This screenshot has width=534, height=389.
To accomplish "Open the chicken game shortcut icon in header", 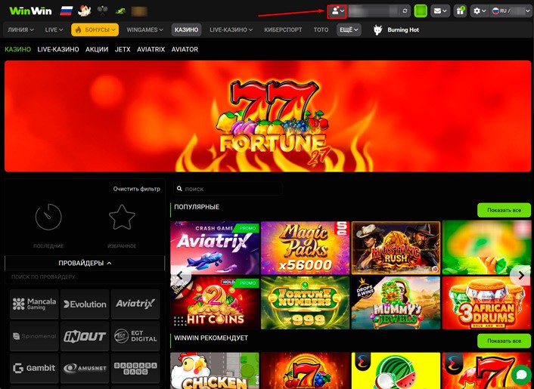I will 84,11.
